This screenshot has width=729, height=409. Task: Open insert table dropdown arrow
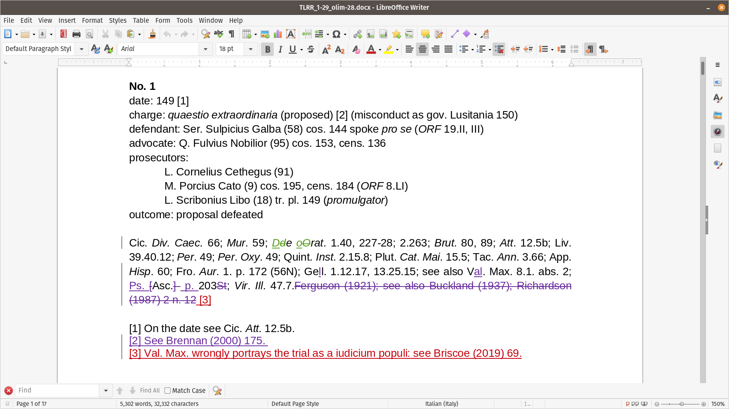(x=255, y=35)
